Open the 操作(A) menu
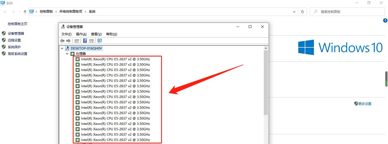The width and height of the screenshot is (388, 144). (x=81, y=34)
